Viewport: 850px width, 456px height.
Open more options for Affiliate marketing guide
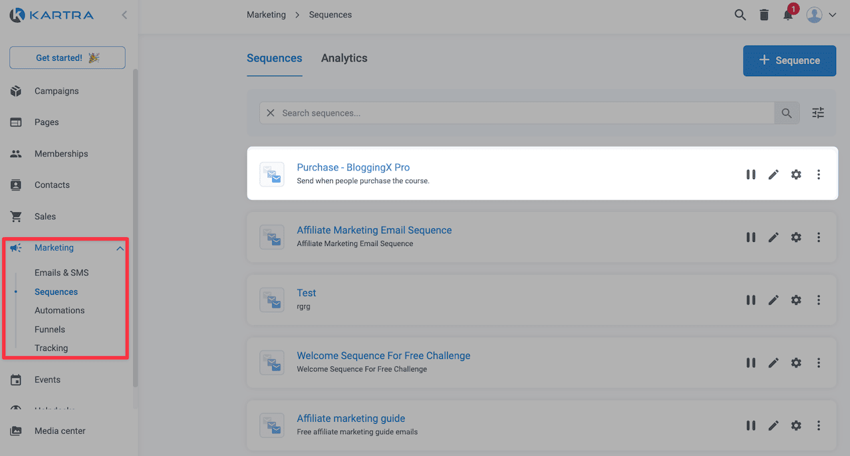(x=819, y=426)
